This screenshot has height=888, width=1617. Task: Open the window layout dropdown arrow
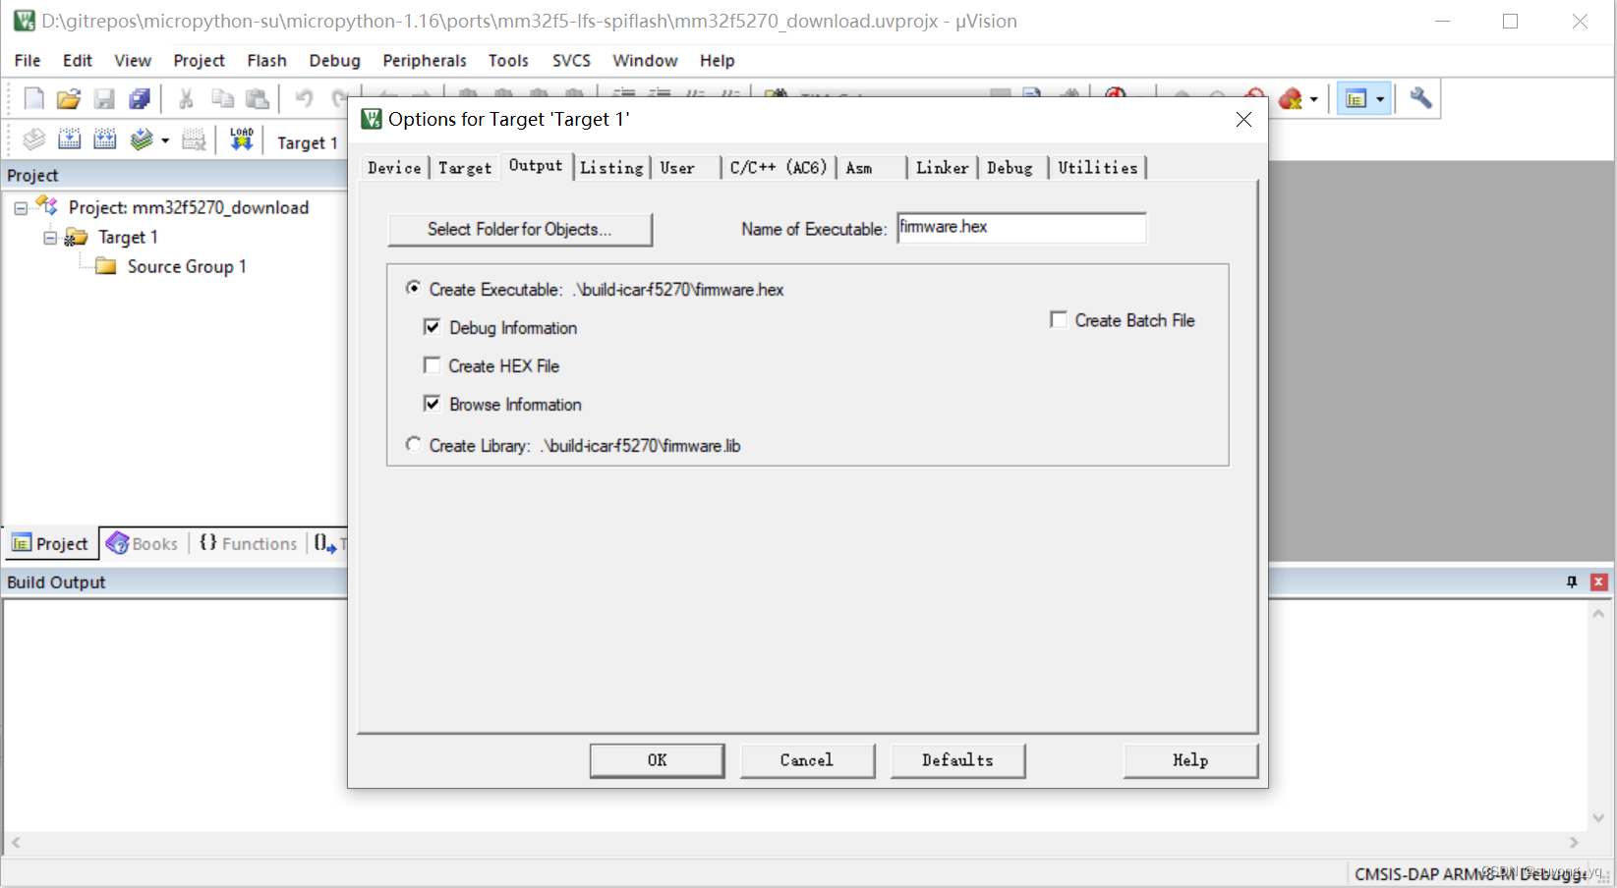1380,99
